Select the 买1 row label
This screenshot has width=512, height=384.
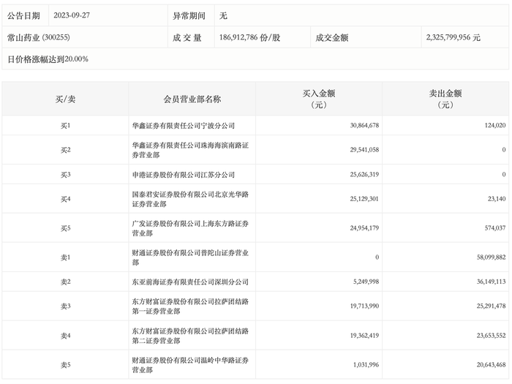point(65,125)
